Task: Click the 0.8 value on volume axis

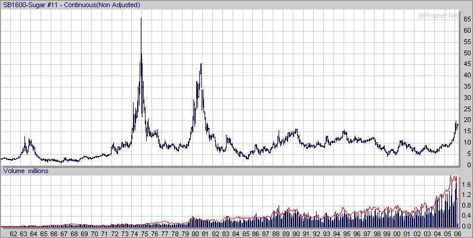Action: click(x=468, y=205)
